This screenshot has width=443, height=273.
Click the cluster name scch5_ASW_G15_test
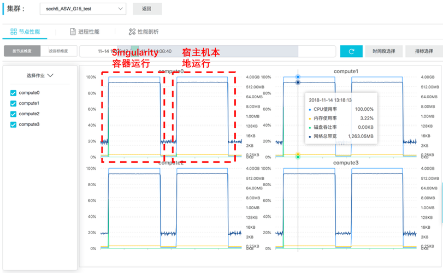pyautogui.click(x=69, y=9)
